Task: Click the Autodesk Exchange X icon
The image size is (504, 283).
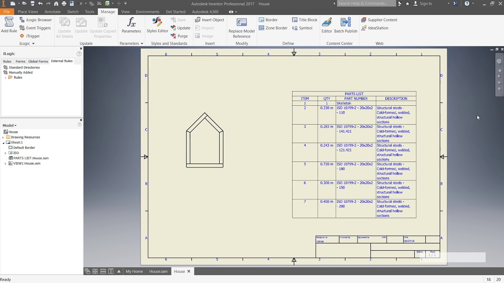Action: coord(455,4)
